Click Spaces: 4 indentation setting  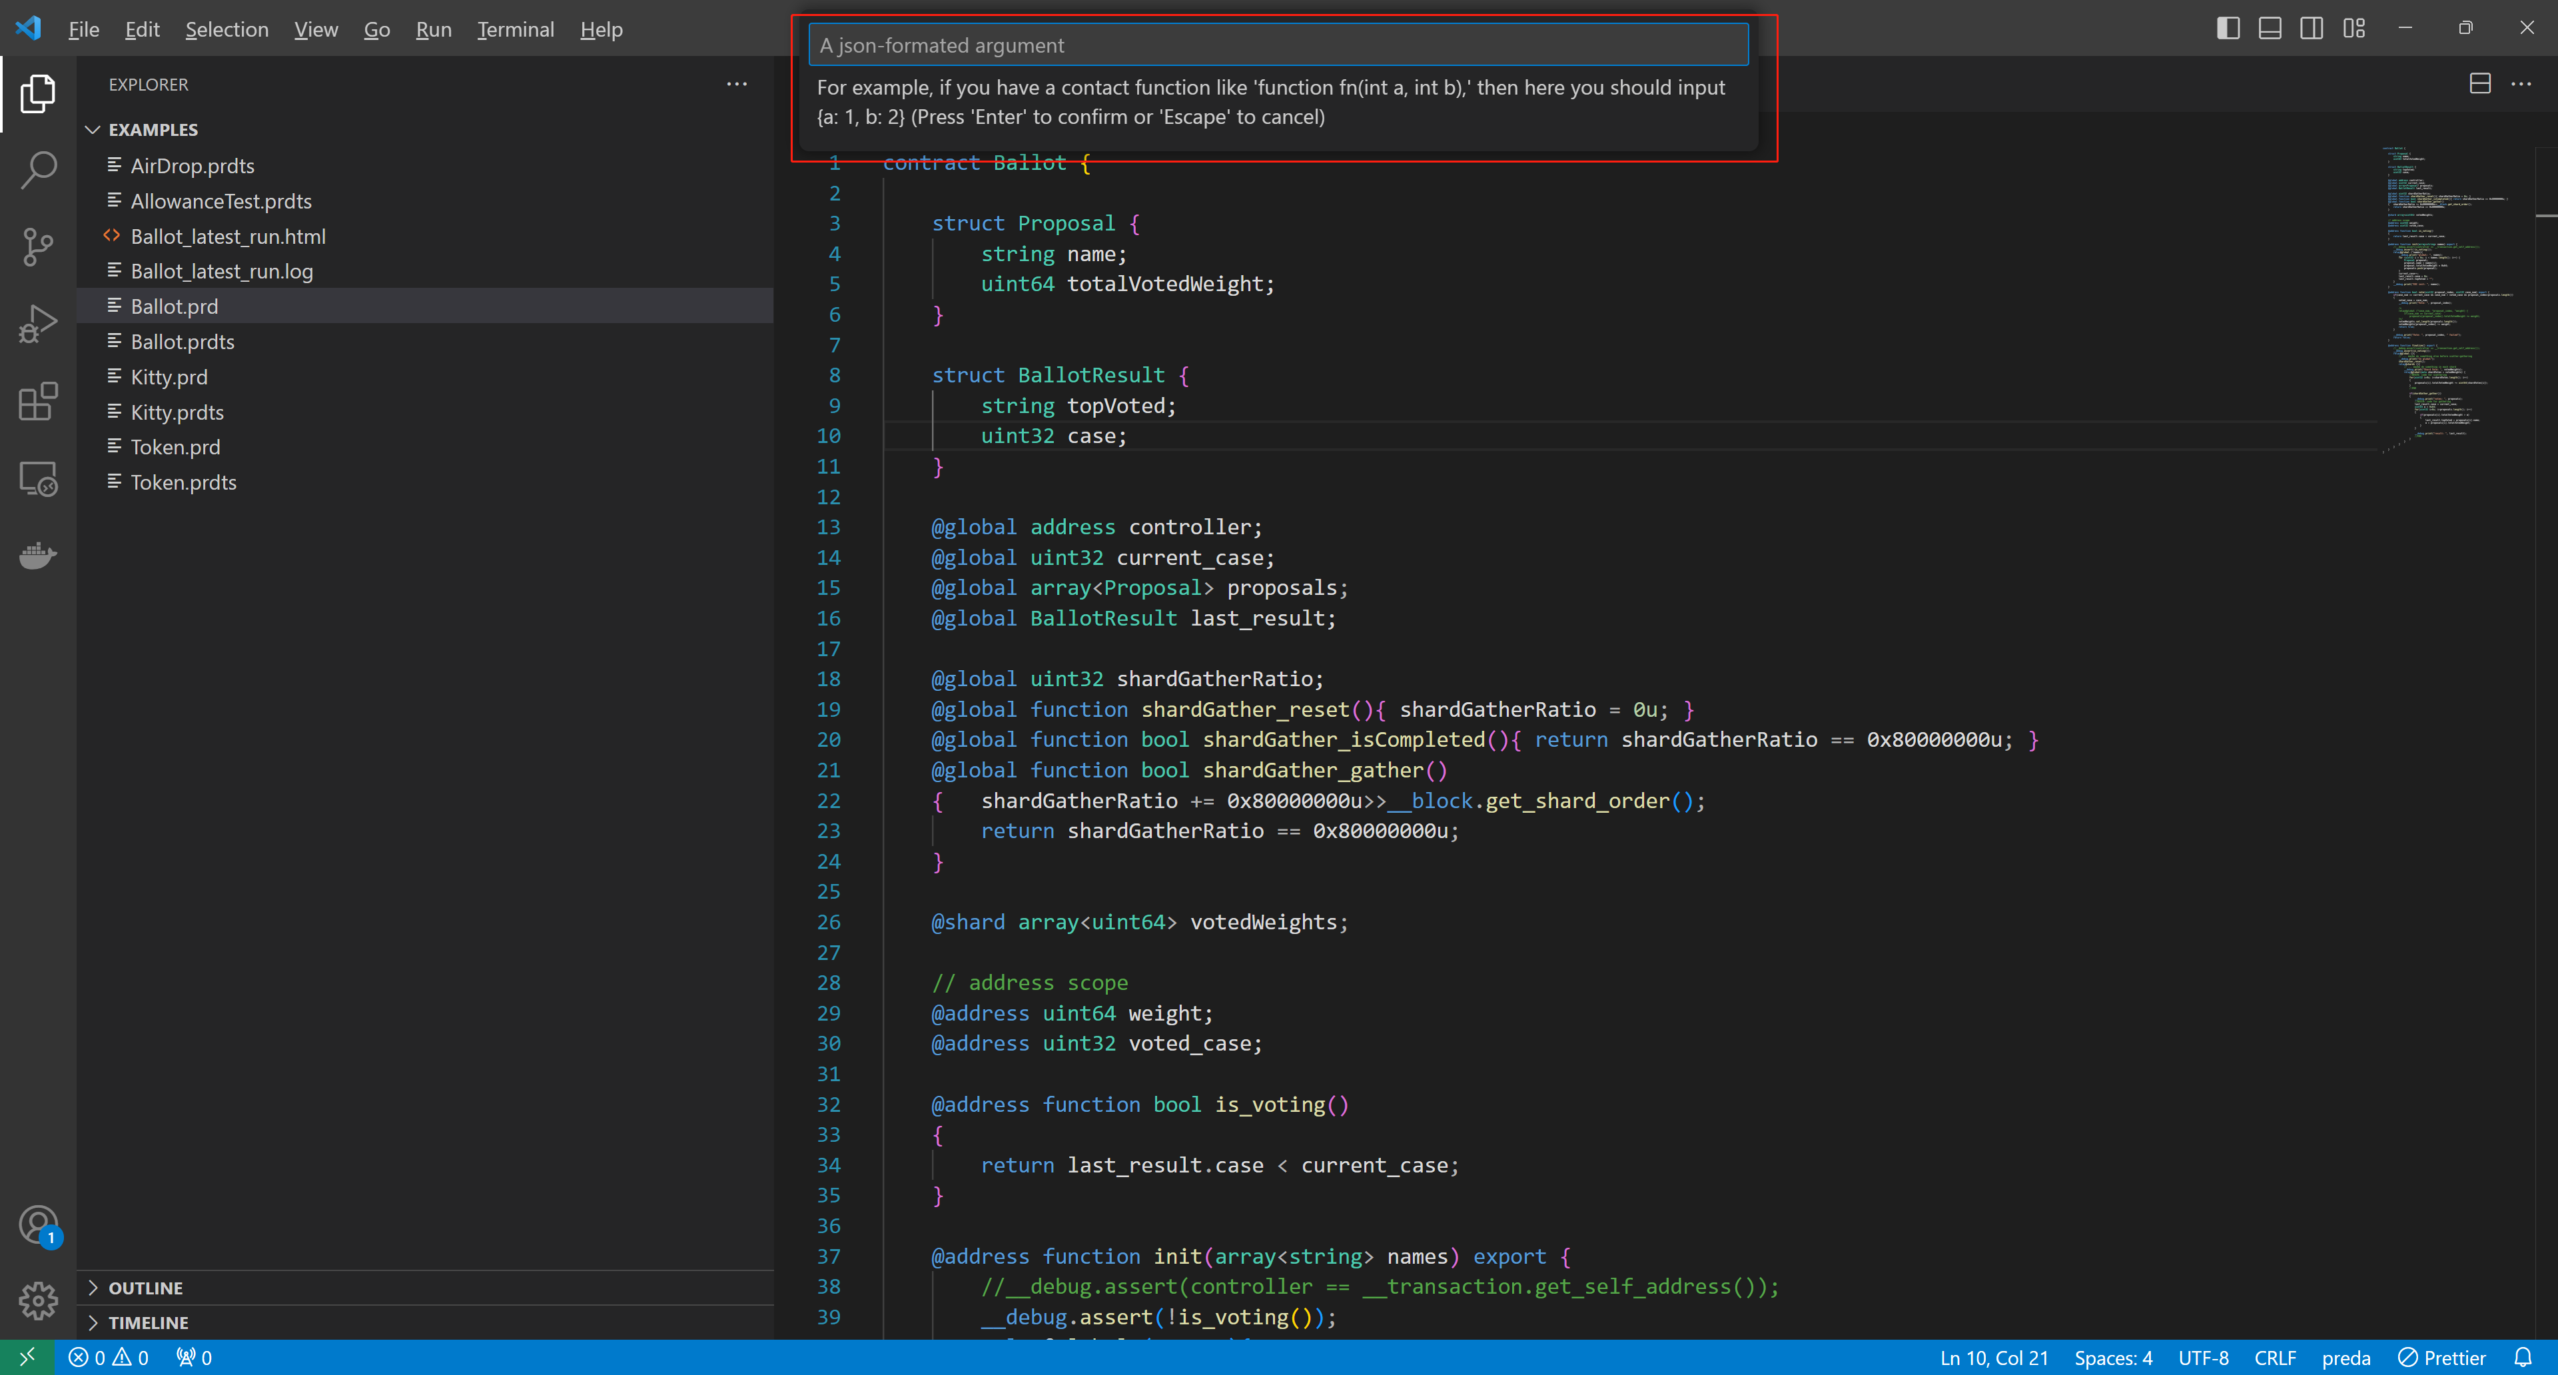(2113, 1357)
